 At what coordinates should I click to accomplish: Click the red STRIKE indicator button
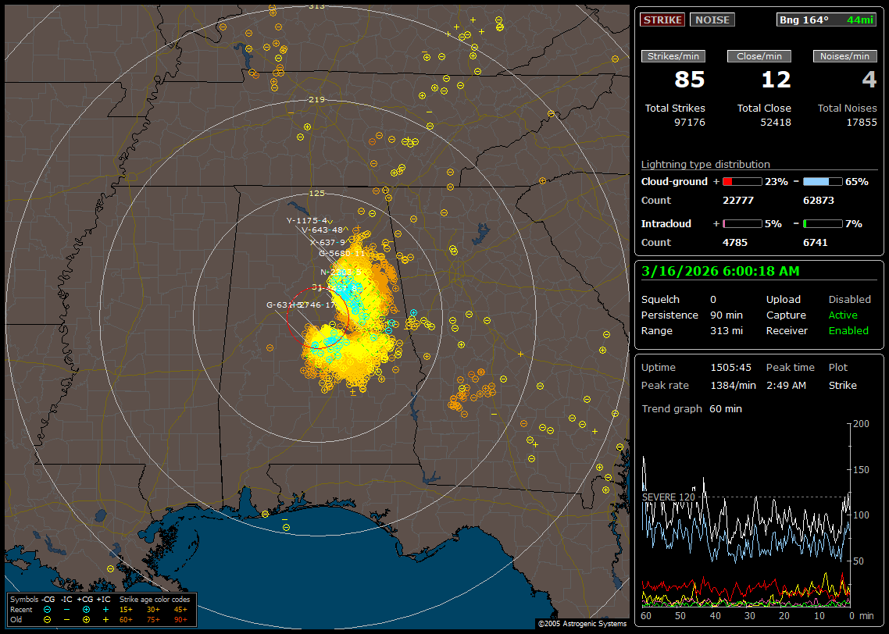662,20
